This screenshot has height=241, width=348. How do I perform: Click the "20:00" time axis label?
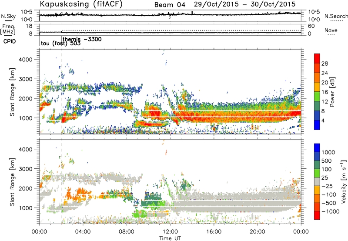pos(258,232)
